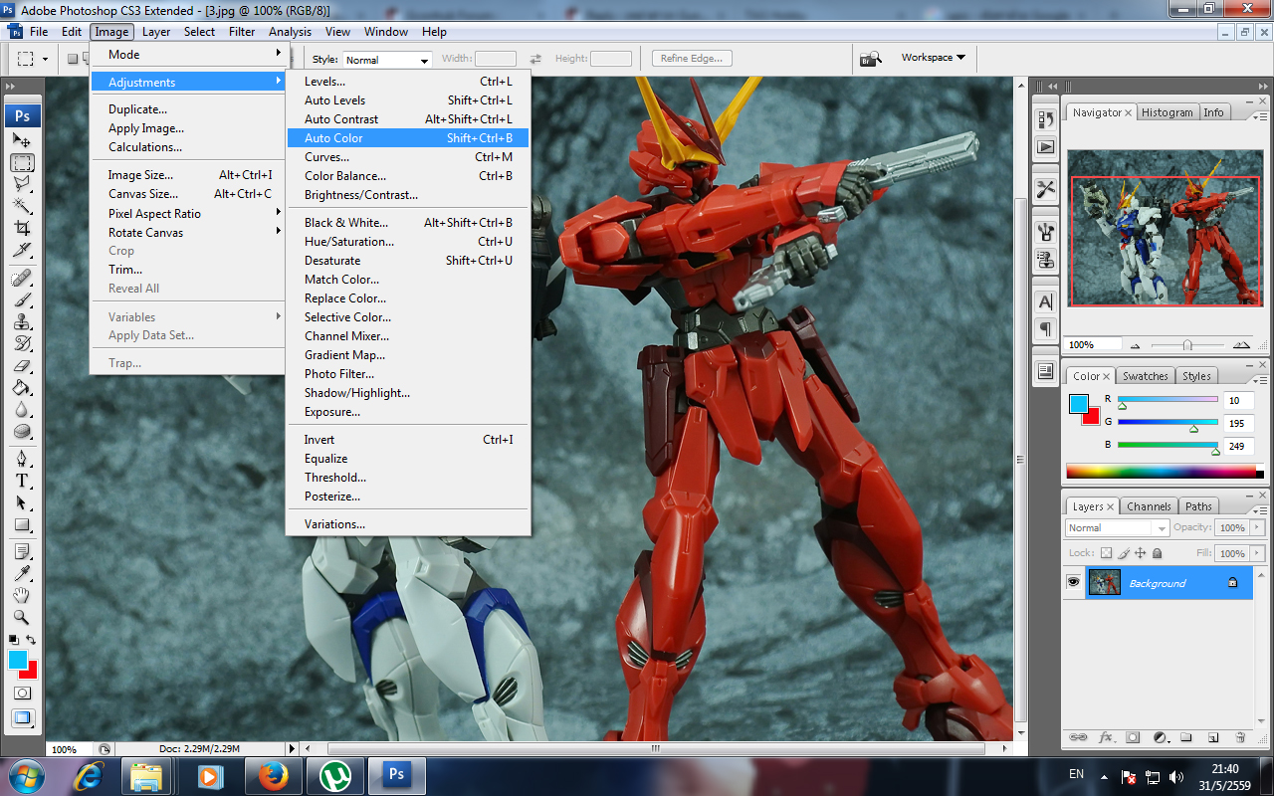Click the Delete layer trash icon

(1240, 738)
